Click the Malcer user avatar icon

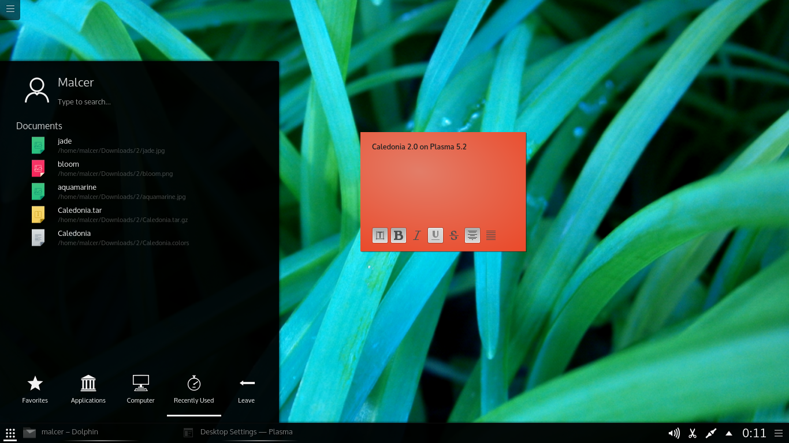tap(37, 91)
